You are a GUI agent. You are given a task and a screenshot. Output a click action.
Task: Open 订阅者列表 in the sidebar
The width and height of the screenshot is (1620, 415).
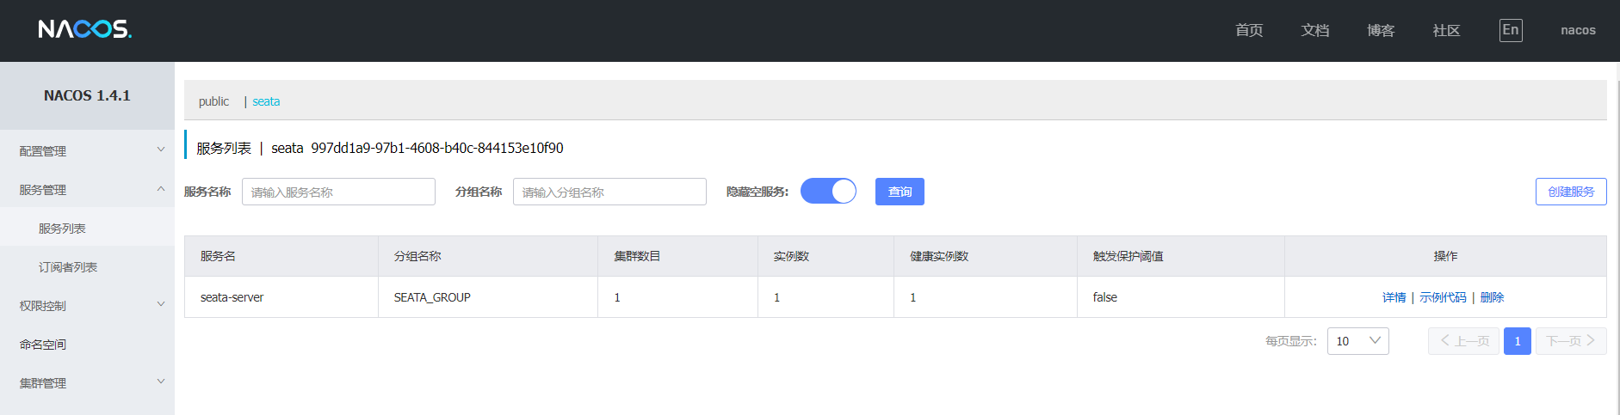pyautogui.click(x=67, y=267)
